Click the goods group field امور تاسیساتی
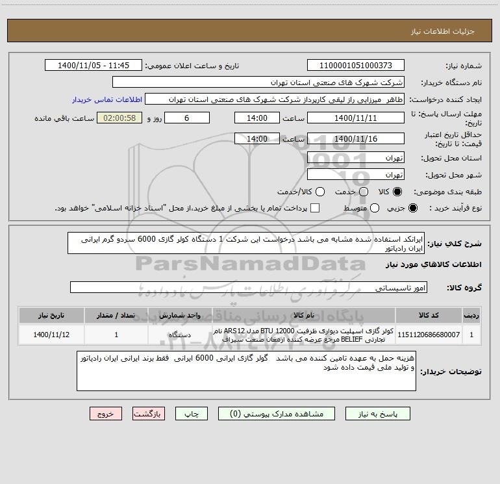Viewport: 500px width, 484px height. [249, 287]
